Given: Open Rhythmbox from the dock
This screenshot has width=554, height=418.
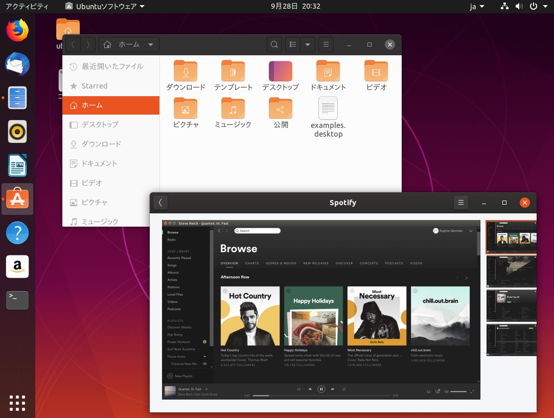Looking at the screenshot, I should point(17,131).
